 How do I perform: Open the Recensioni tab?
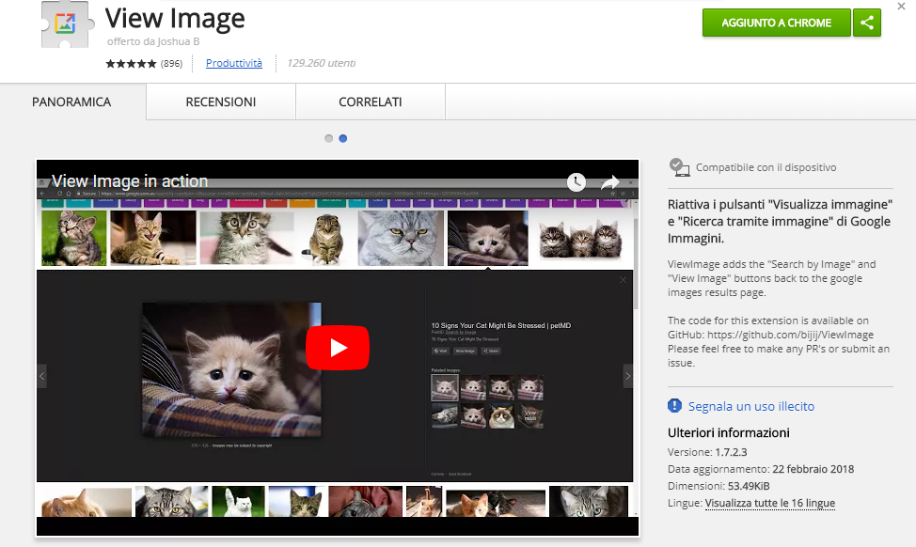click(x=221, y=102)
